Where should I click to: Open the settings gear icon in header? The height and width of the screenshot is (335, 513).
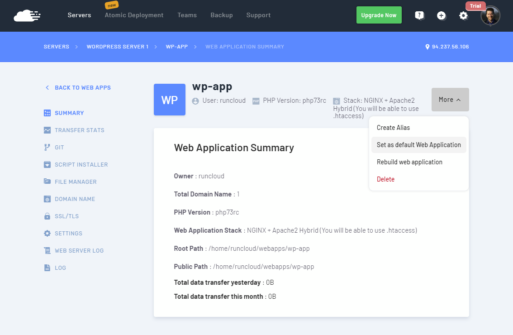pos(463,15)
